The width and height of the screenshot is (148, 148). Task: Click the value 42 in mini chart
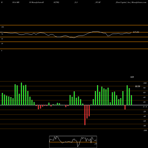click(x=95, y=140)
